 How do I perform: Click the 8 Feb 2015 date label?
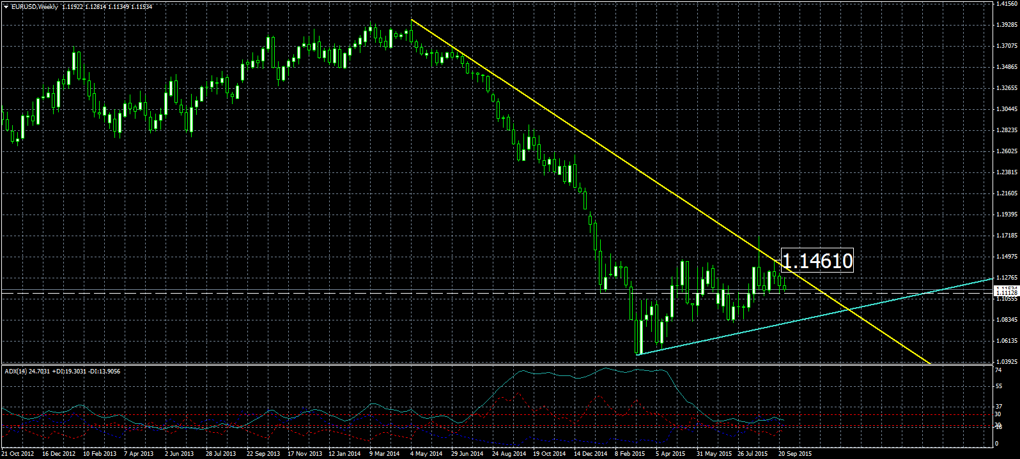630,454
